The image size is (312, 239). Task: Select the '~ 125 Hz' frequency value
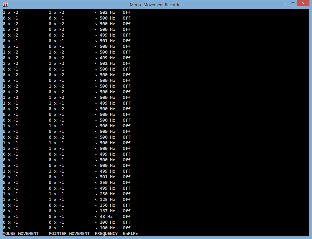pyautogui.click(x=105, y=199)
